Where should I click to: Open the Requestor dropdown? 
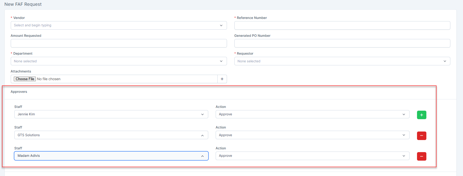pos(342,61)
